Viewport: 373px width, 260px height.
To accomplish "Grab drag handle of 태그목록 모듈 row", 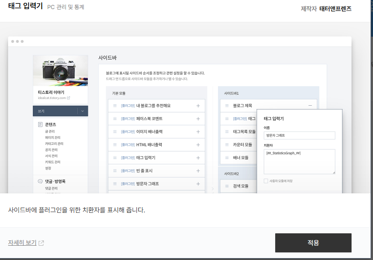I will tap(227, 131).
